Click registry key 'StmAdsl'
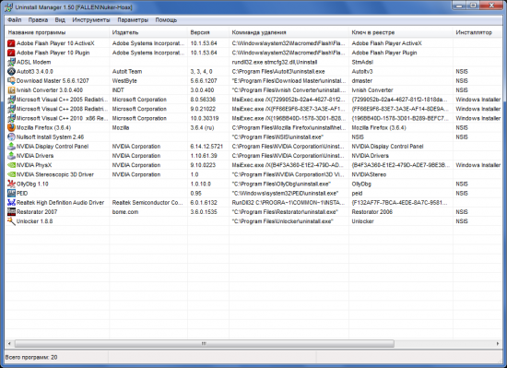Viewport: 507px width, 368px height. coord(362,62)
